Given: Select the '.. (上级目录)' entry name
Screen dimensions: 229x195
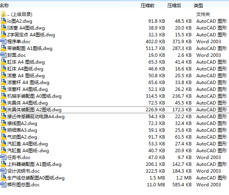Looking at the screenshot, I should tap(20, 14).
